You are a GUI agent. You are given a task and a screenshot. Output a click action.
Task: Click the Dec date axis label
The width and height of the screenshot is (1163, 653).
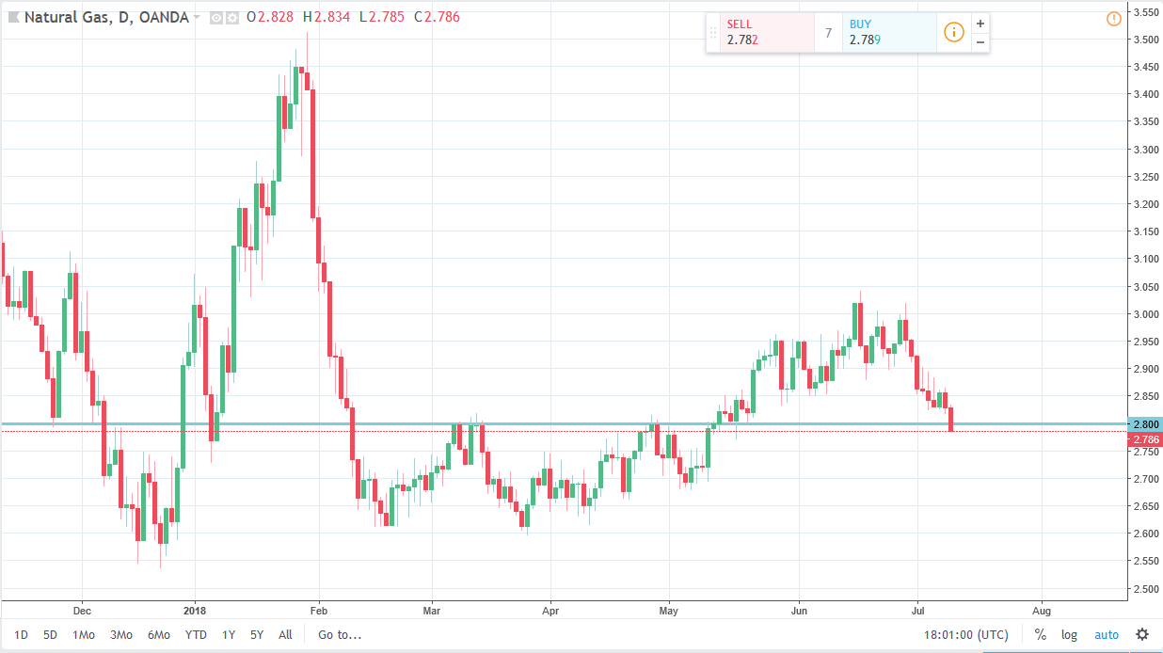coord(81,610)
